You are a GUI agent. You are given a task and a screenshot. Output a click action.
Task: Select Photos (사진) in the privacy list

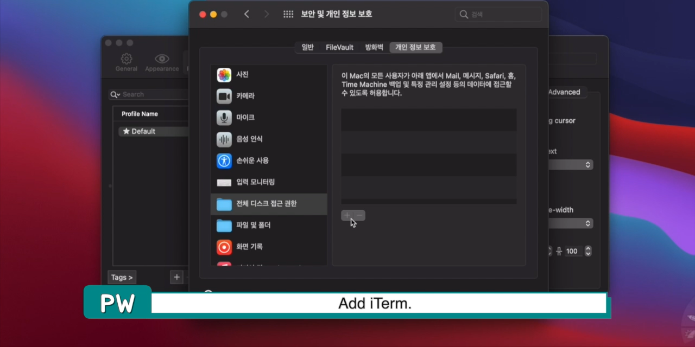pyautogui.click(x=269, y=75)
